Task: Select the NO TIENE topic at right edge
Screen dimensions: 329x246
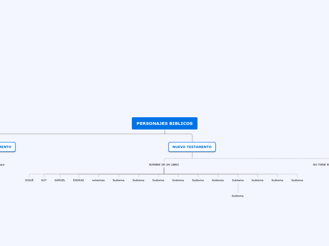Action: [x=321, y=165]
